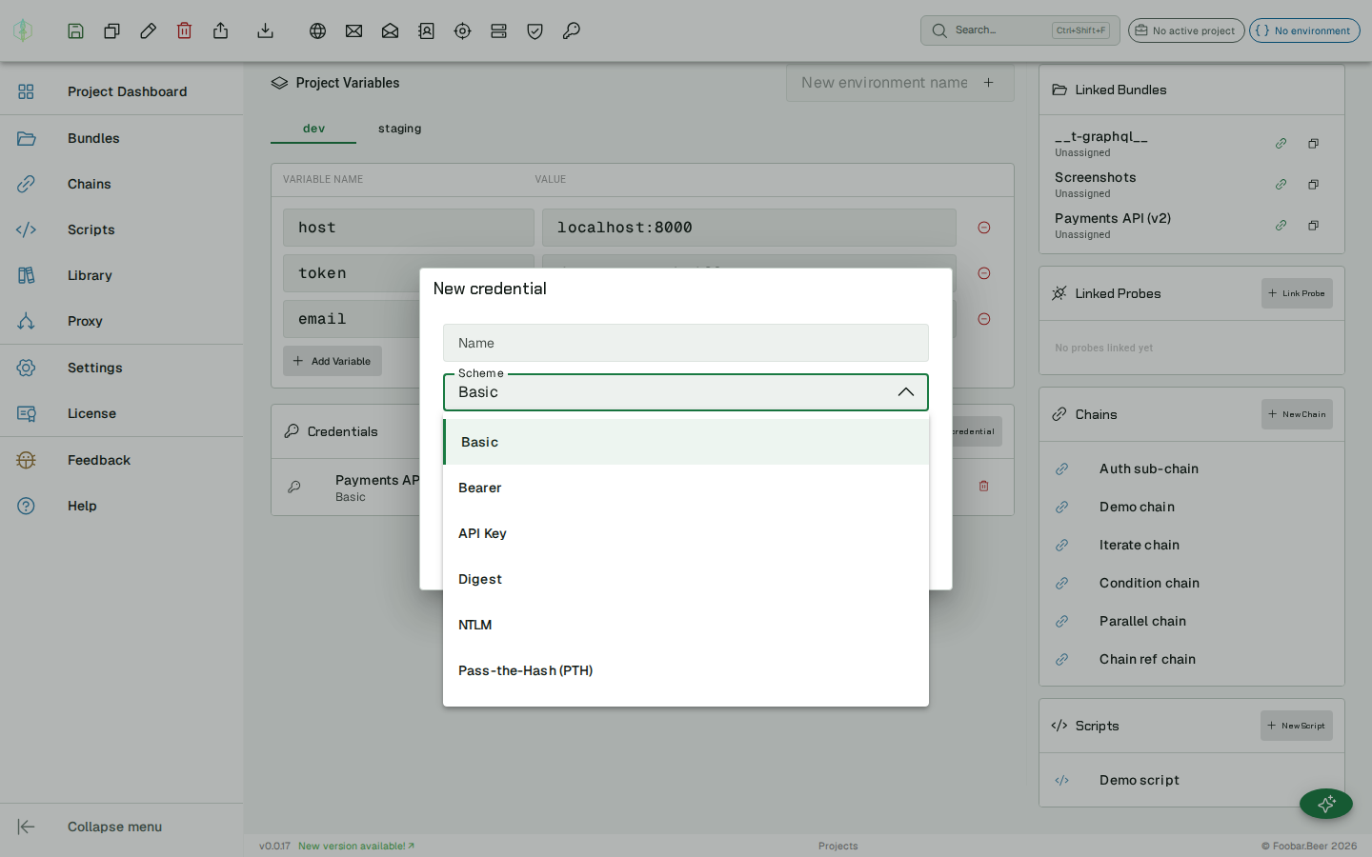Open the Auth sub-chain entry
The width and height of the screenshot is (1372, 857).
pos(1191,468)
